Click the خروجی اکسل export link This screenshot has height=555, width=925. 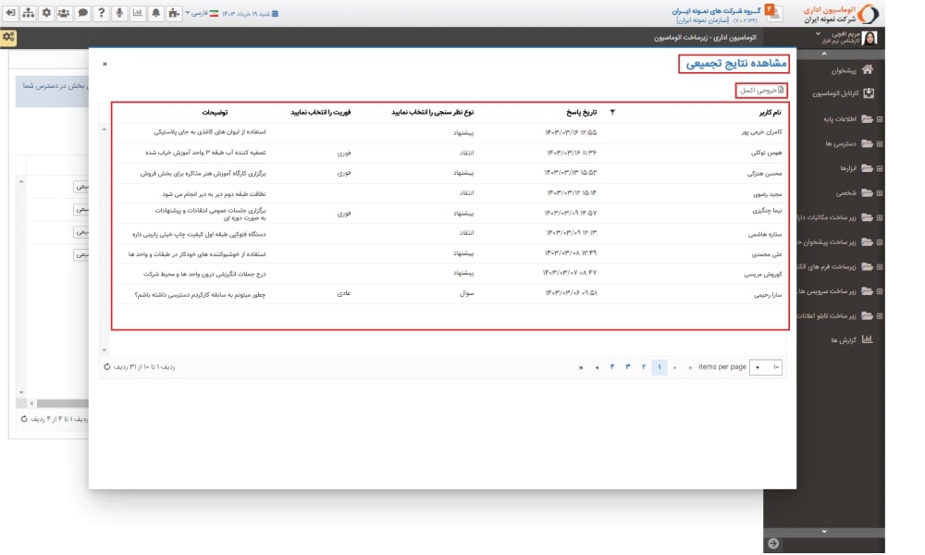(761, 90)
